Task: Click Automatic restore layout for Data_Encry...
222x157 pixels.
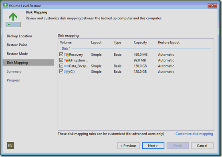Action: point(166,66)
